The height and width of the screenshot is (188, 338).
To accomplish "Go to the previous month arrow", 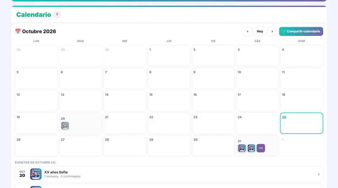I will (248, 31).
